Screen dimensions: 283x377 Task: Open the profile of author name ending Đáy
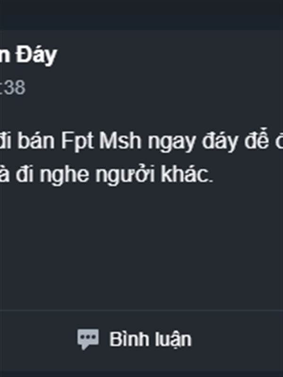coord(28,55)
